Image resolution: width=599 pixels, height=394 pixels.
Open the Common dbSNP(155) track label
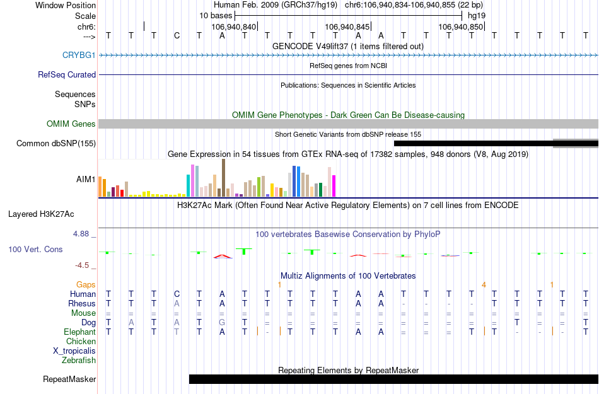55,143
